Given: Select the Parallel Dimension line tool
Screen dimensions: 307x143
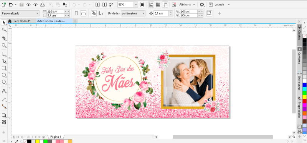Looking at the screenshot, I should (4, 99).
